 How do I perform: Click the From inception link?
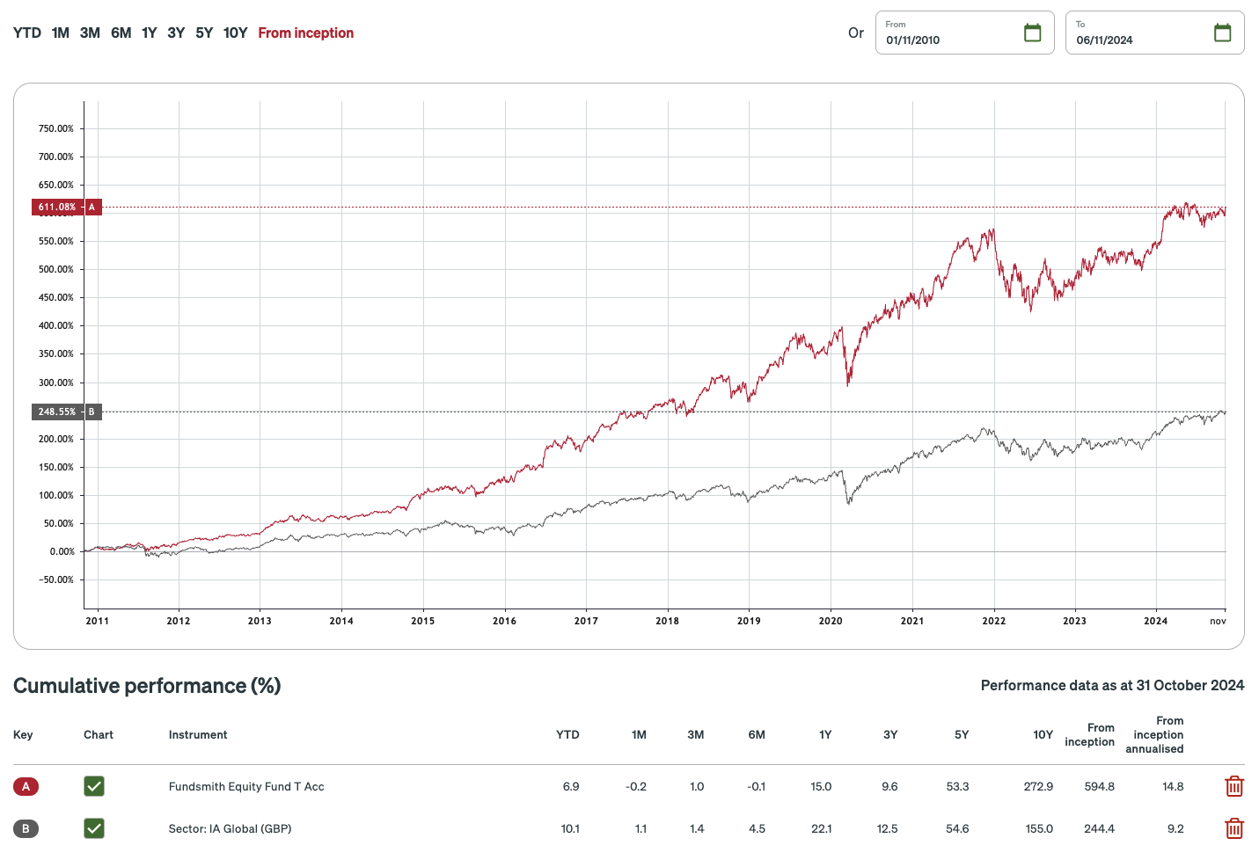pos(305,32)
